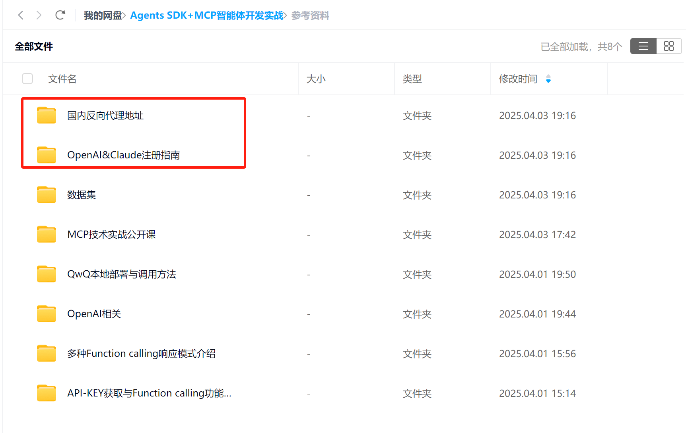Screen dimensions: 686x433
Task: Click folder icon of API-KEY获取与Function calling功能
Action: pyautogui.click(x=47, y=393)
